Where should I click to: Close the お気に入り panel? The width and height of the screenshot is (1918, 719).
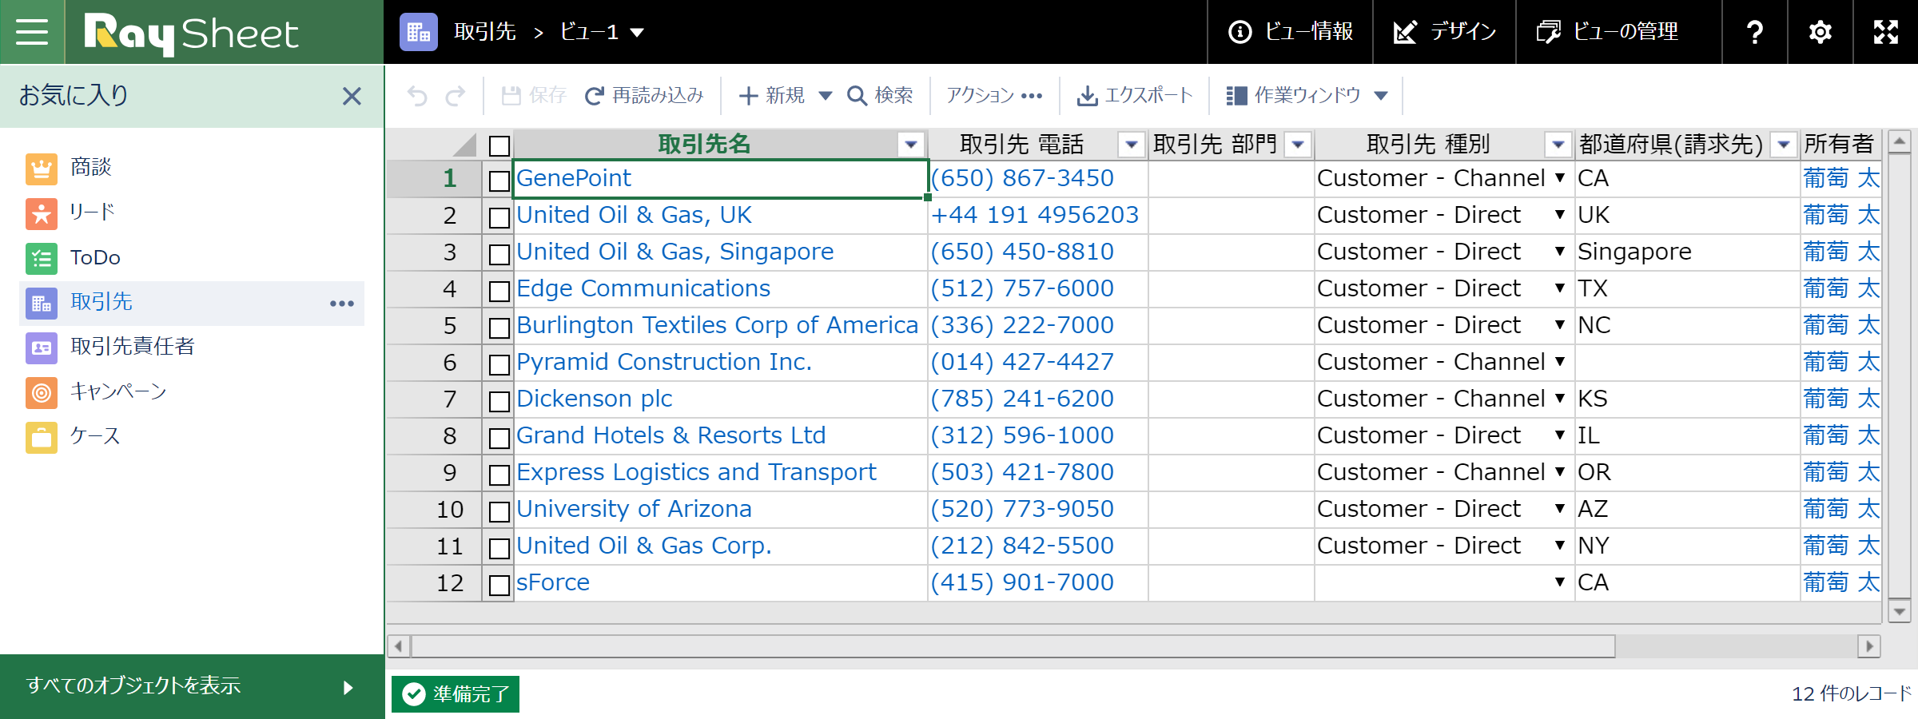(x=352, y=96)
